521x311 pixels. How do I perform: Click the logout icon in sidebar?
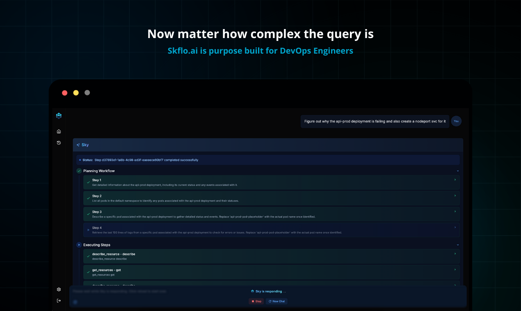pos(59,301)
